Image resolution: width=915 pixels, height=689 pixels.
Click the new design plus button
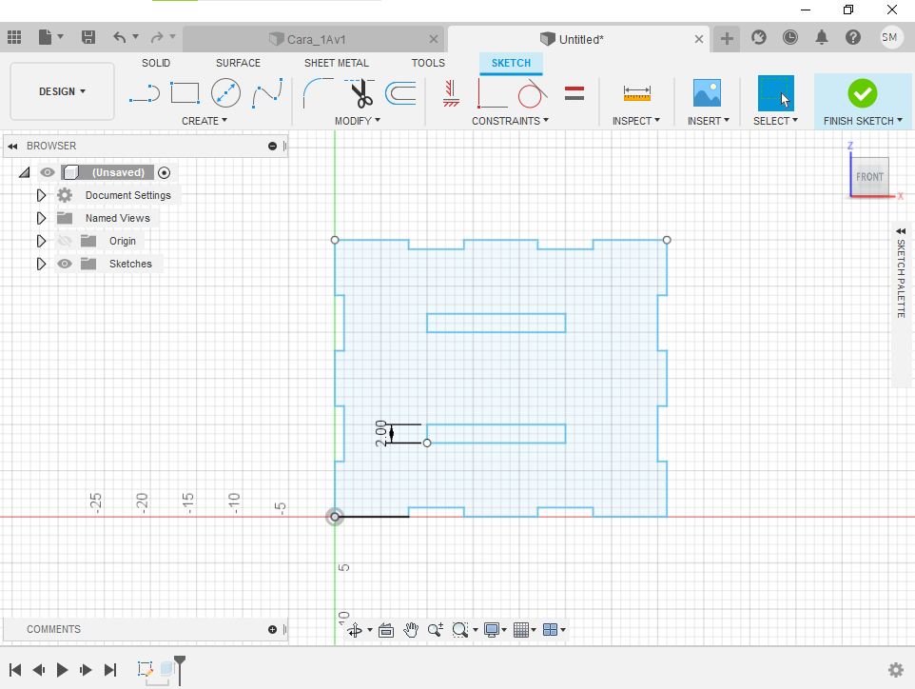[x=727, y=39]
